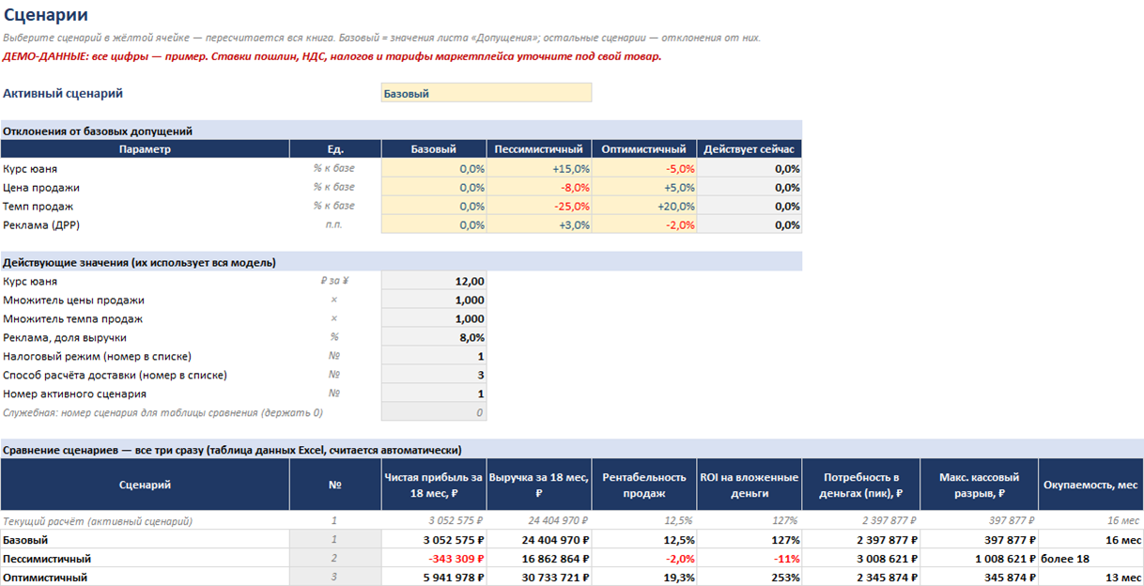Click 'Налоговый режим (номер в списке)' label
Image resolution: width=1144 pixels, height=586 pixels.
point(97,357)
